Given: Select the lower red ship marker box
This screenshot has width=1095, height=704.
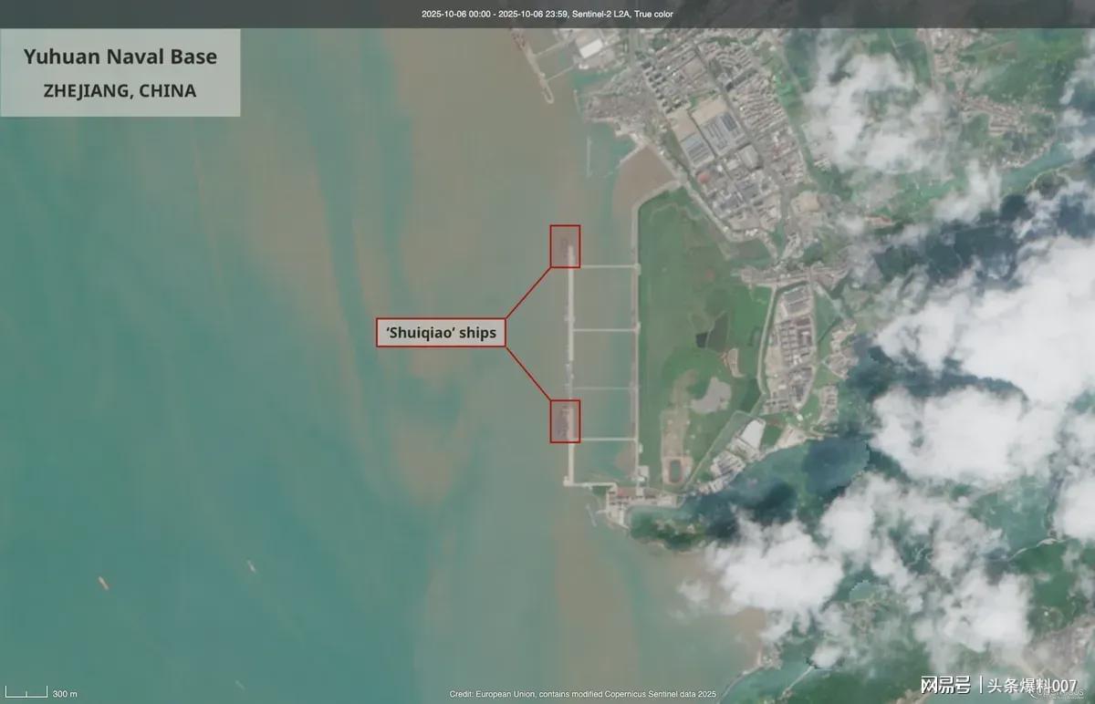Looking at the screenshot, I should [x=565, y=421].
